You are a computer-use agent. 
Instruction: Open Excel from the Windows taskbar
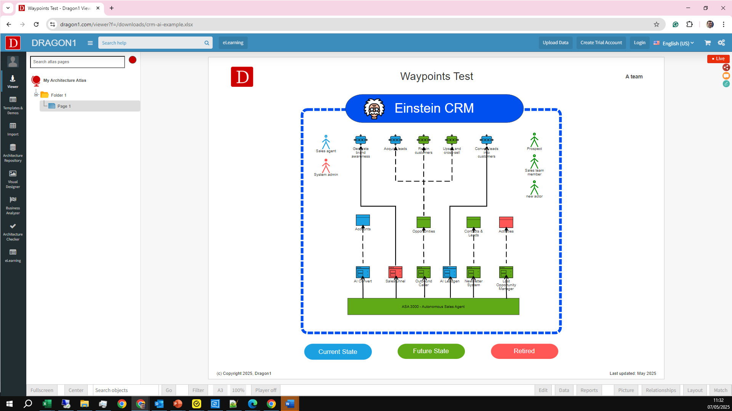click(x=47, y=404)
